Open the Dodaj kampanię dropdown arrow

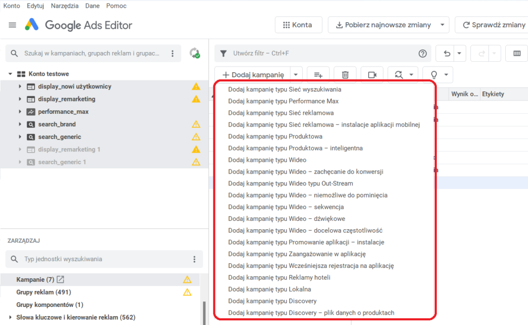coord(295,75)
